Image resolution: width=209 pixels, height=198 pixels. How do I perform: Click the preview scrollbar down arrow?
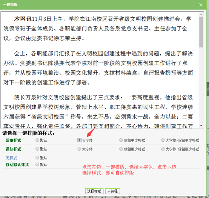coord(201,125)
